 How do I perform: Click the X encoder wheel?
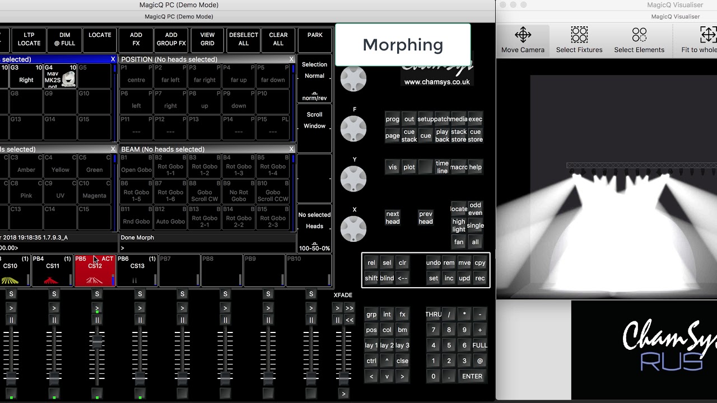[x=353, y=228]
